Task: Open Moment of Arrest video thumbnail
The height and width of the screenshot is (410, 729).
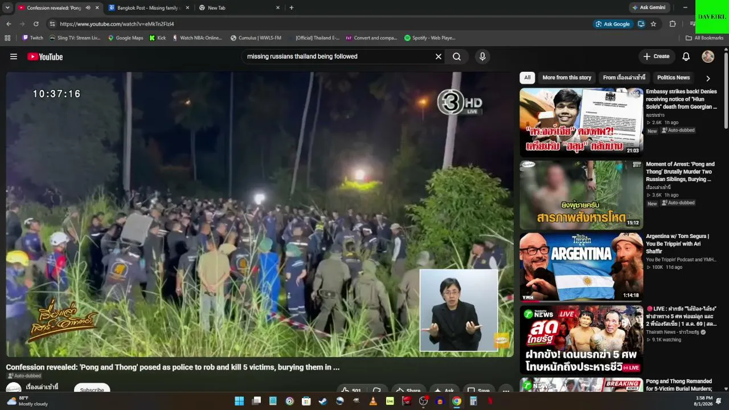Action: pyautogui.click(x=581, y=195)
